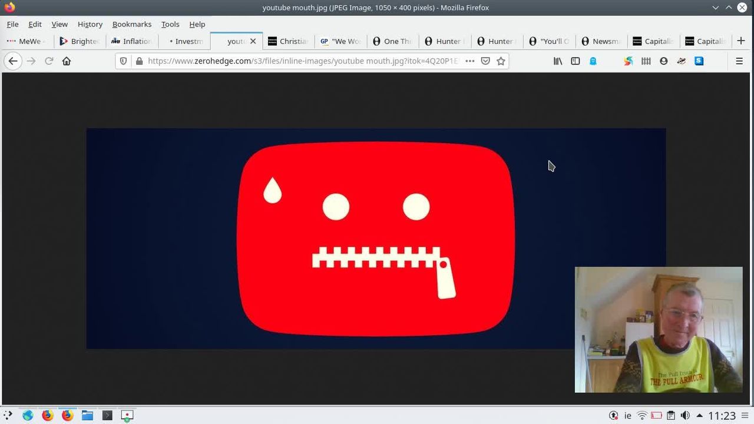Viewport: 754px width, 424px height.
Task: Open a new tab with plus button
Action: [740, 41]
